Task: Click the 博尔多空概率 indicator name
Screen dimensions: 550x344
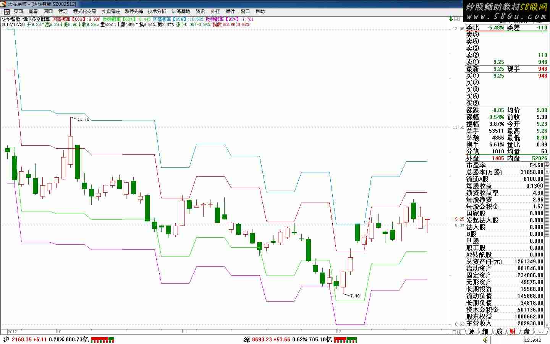Action: pyautogui.click(x=36, y=19)
